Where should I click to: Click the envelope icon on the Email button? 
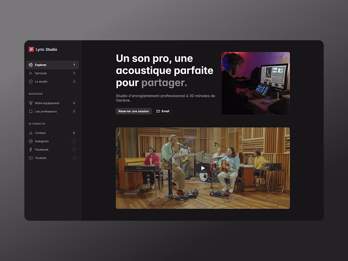point(158,111)
